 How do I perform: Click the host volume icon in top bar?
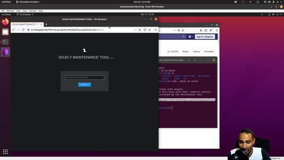269,2
